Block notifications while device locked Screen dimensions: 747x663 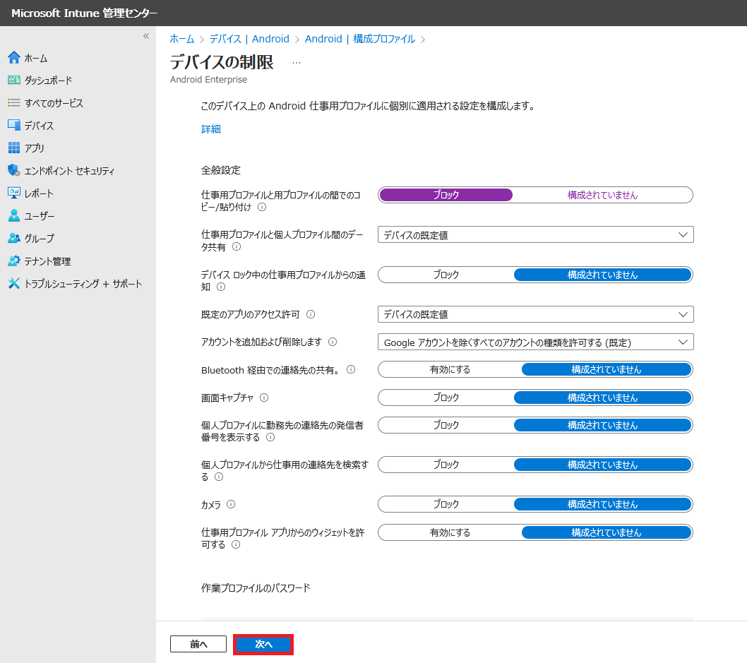click(x=446, y=275)
